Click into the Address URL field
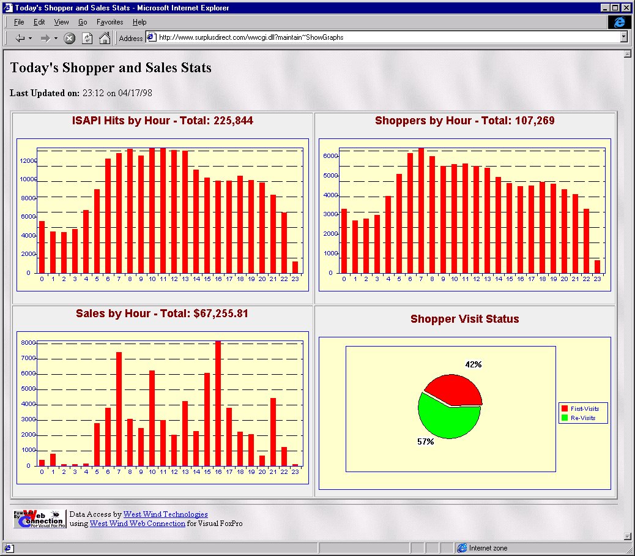The width and height of the screenshot is (635, 556). coord(388,37)
